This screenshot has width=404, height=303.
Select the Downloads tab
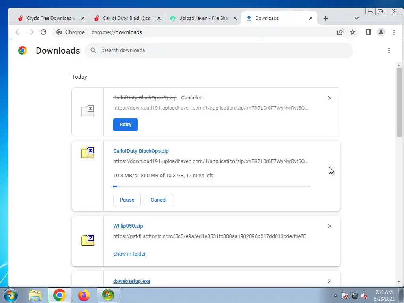click(x=279, y=18)
